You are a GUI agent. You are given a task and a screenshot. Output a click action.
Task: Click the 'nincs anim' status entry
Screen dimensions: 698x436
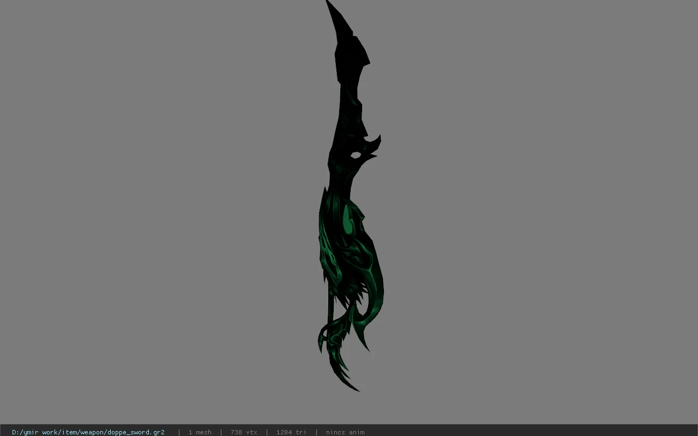click(x=345, y=432)
